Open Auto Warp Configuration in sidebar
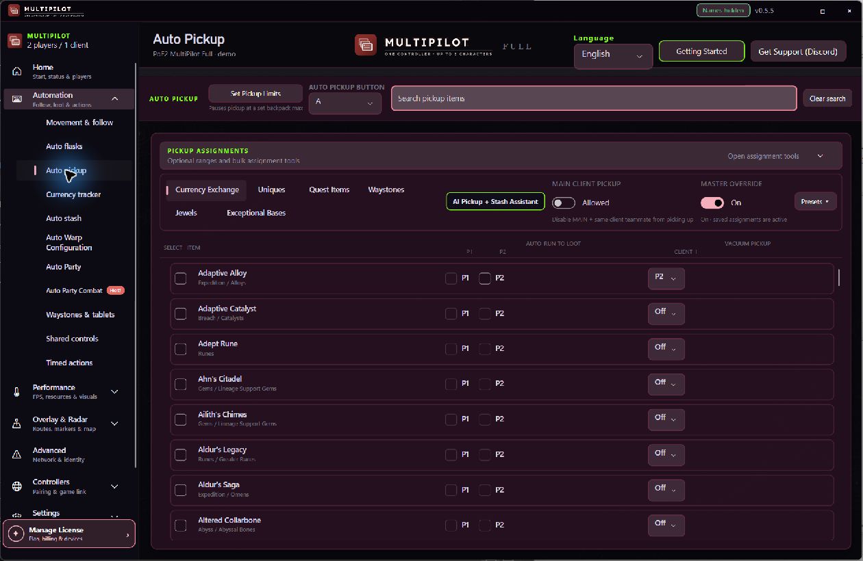Viewport: 863px width, 561px height. point(68,243)
